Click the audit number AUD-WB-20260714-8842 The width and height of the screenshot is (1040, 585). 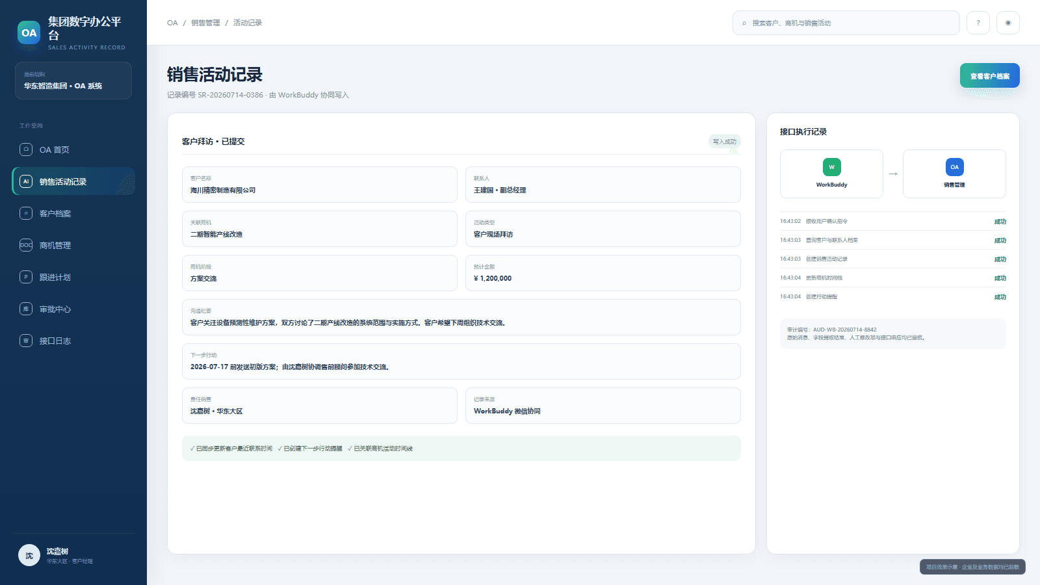tap(844, 330)
